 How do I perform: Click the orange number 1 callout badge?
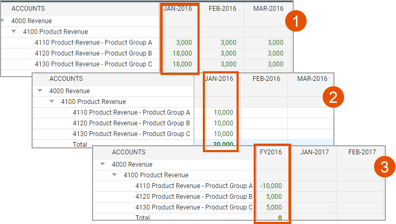(296, 21)
